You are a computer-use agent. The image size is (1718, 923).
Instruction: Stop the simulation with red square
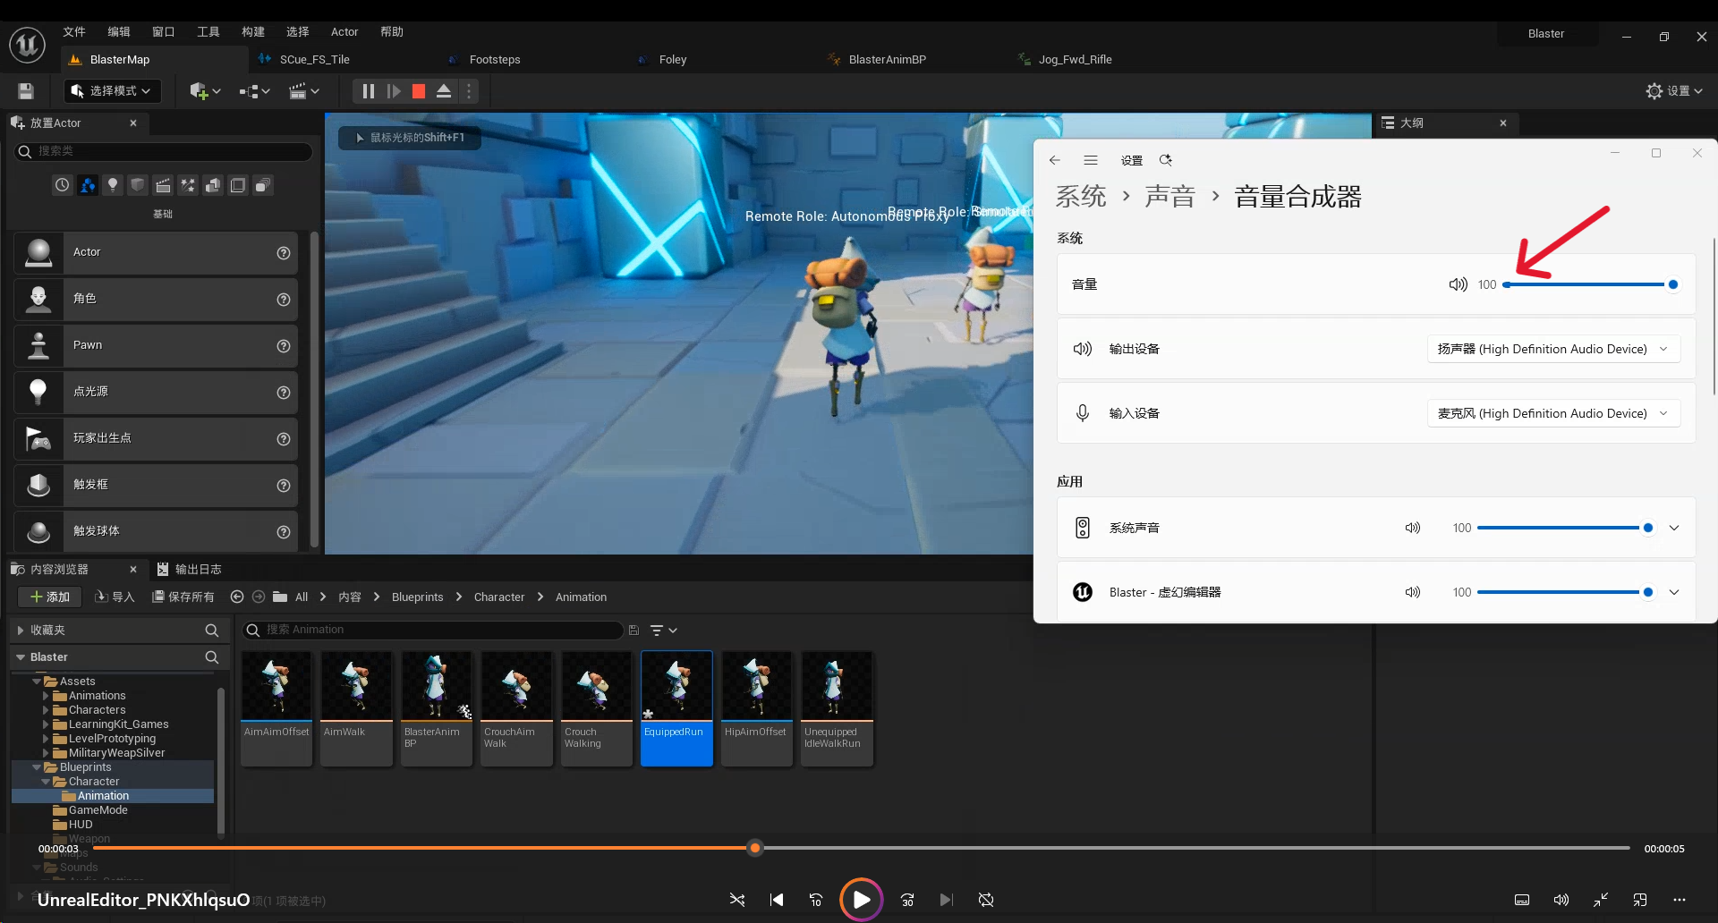point(418,91)
